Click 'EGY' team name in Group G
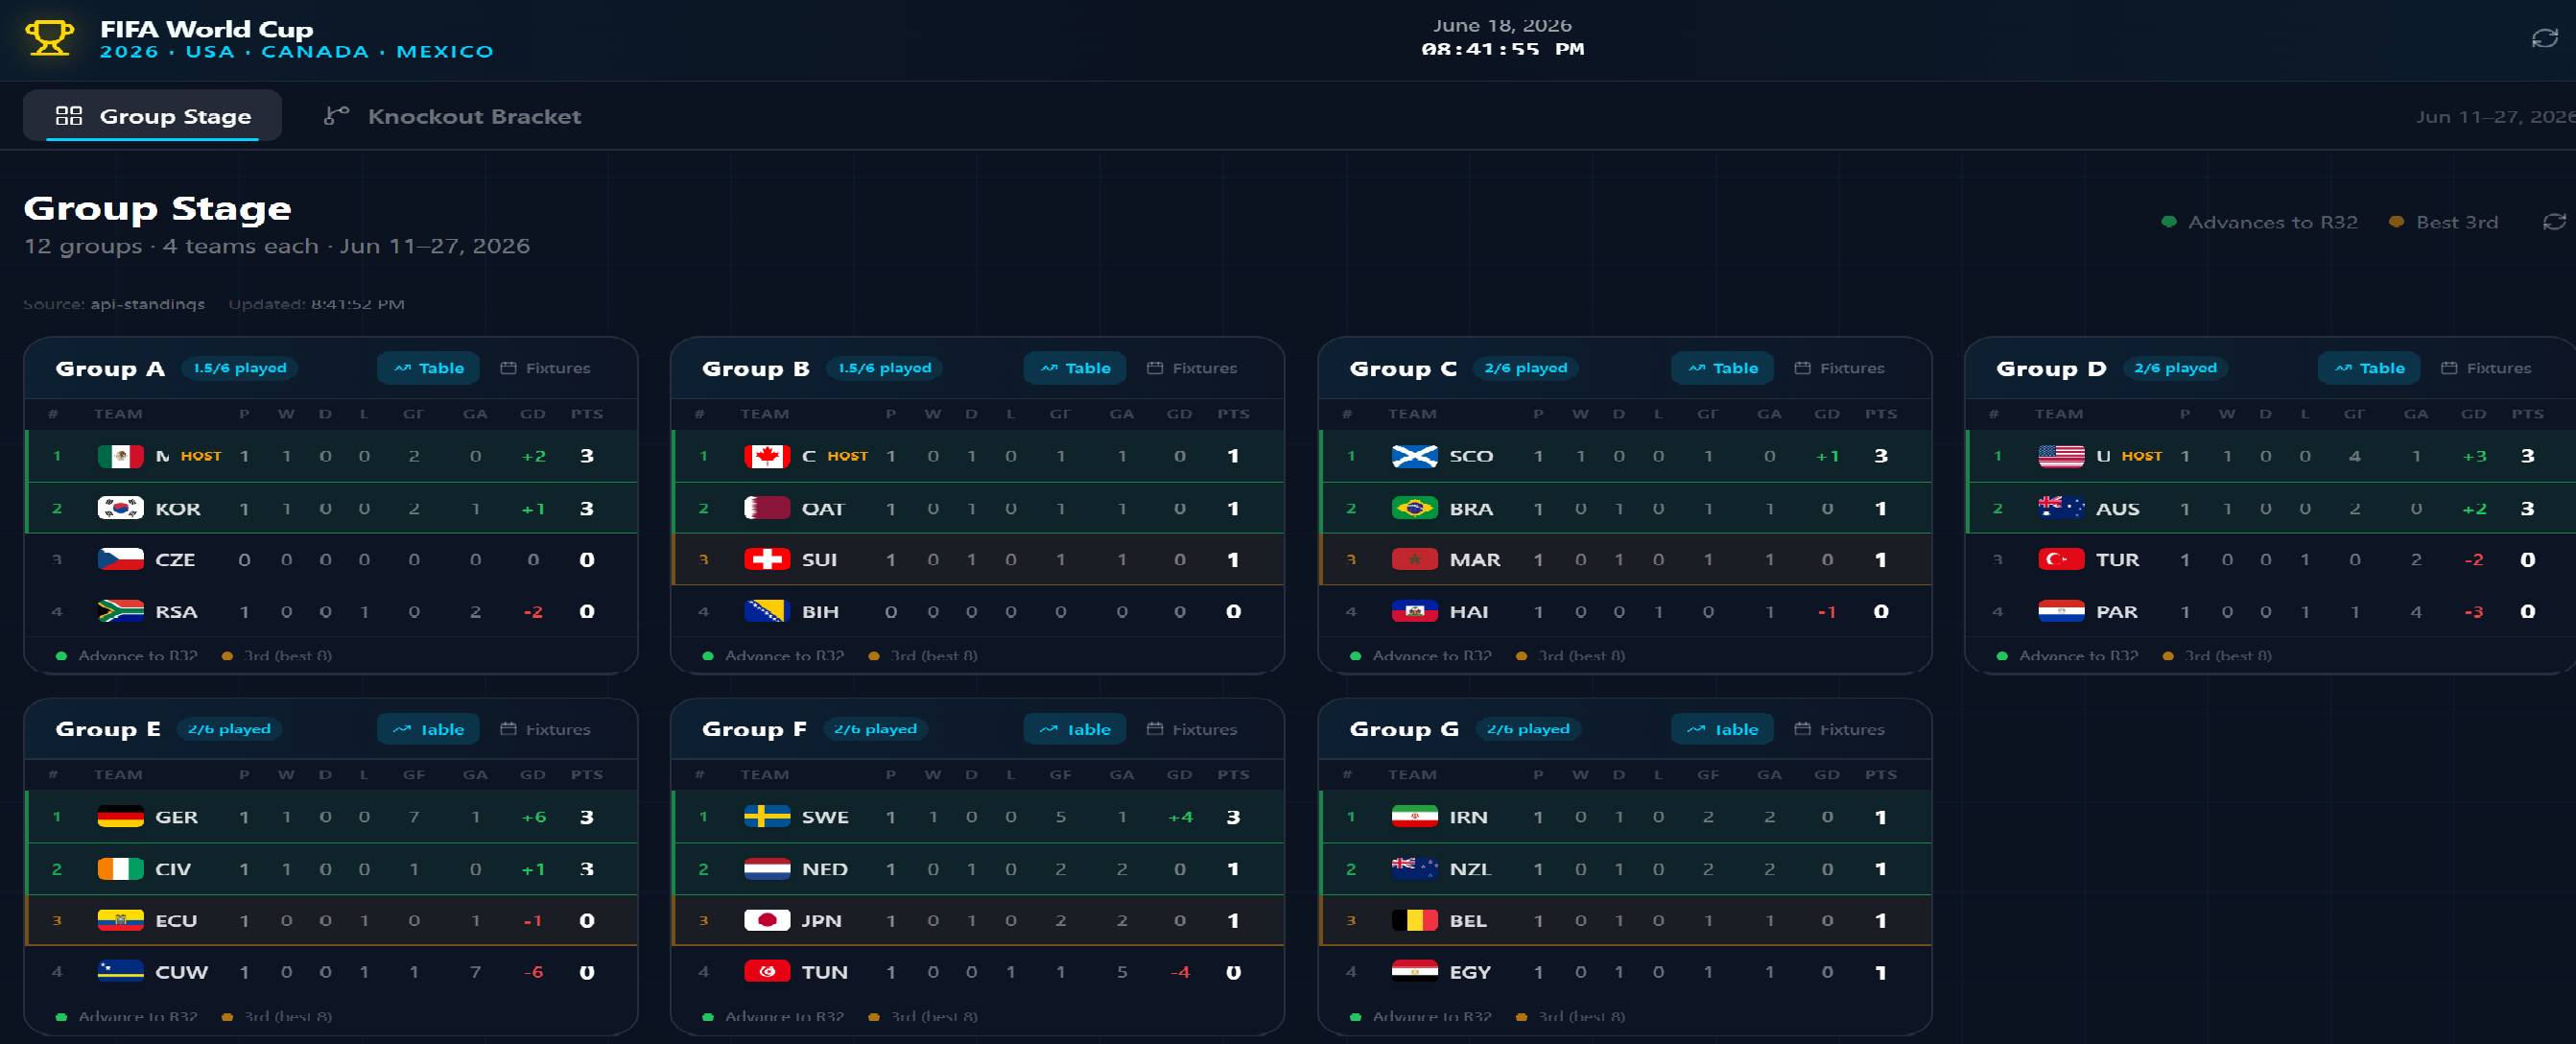The image size is (2576, 1044). click(x=1470, y=972)
